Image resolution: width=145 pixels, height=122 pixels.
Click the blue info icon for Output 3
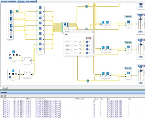(87, 53)
